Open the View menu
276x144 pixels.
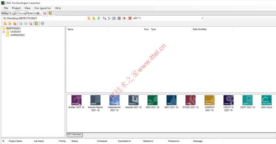pyautogui.click(x=27, y=8)
